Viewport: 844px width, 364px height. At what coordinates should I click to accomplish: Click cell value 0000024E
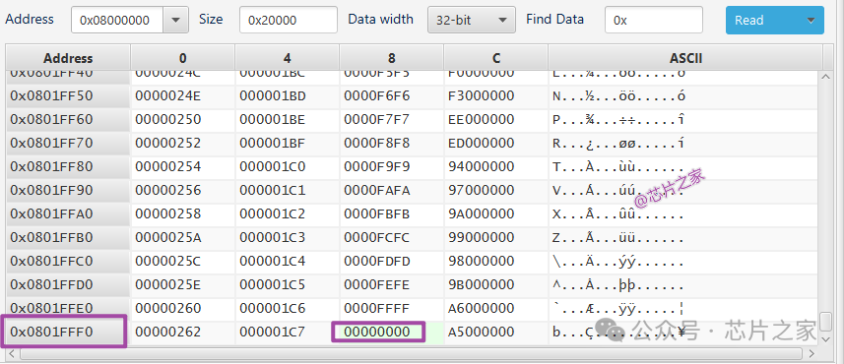[x=168, y=95]
